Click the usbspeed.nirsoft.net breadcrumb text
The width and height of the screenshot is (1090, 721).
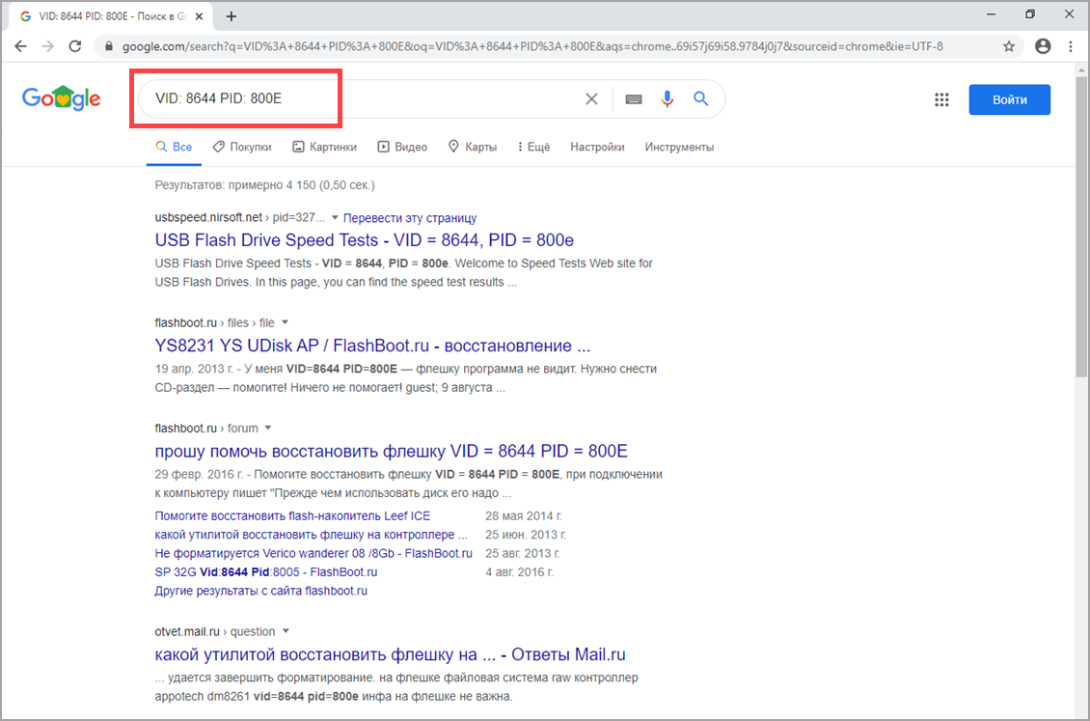click(208, 217)
